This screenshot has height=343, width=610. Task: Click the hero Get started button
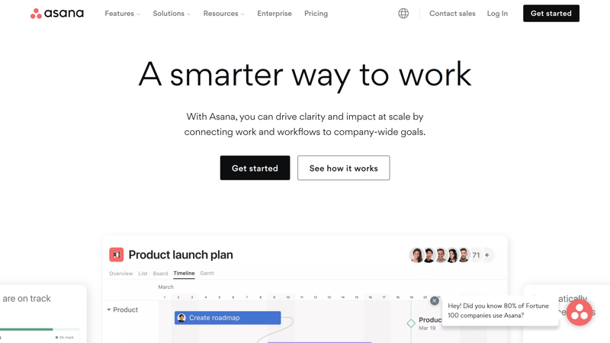coord(255,168)
